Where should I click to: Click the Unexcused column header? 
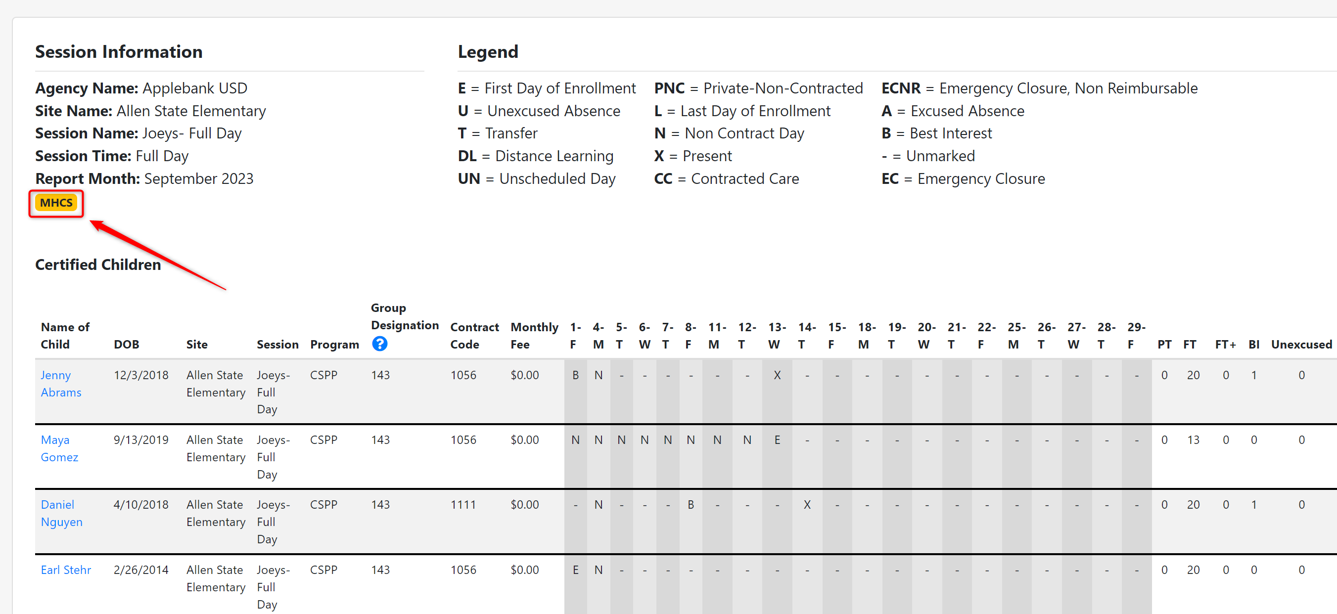coord(1301,345)
